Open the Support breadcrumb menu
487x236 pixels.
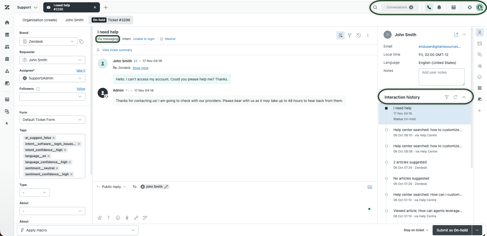point(27,7)
